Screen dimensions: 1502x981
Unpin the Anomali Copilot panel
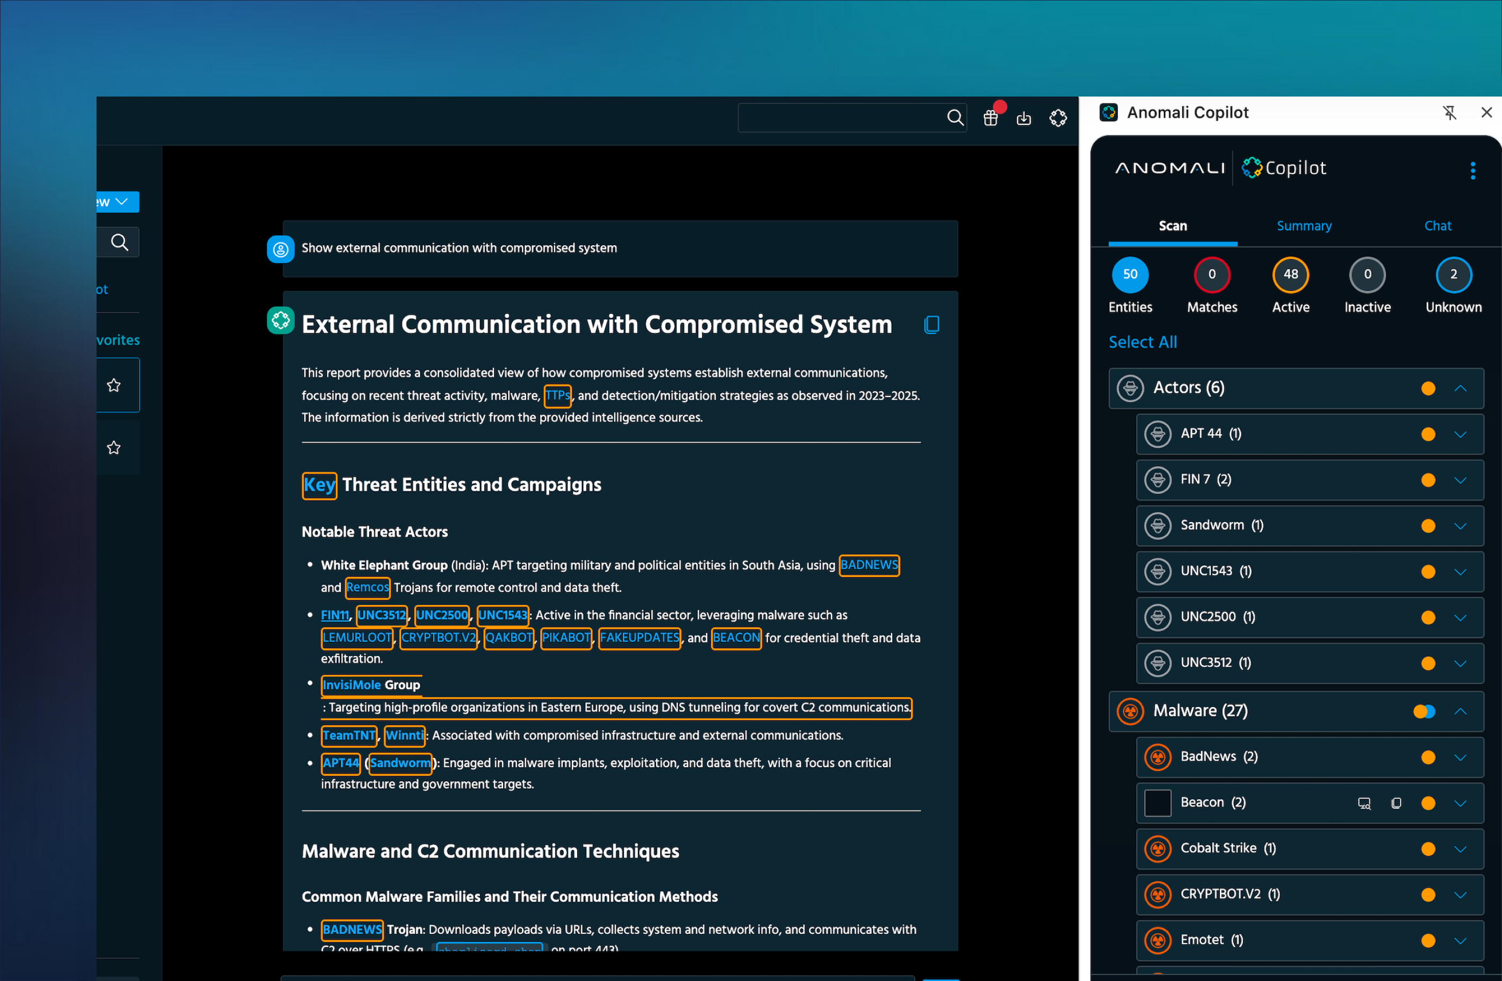pos(1449,112)
